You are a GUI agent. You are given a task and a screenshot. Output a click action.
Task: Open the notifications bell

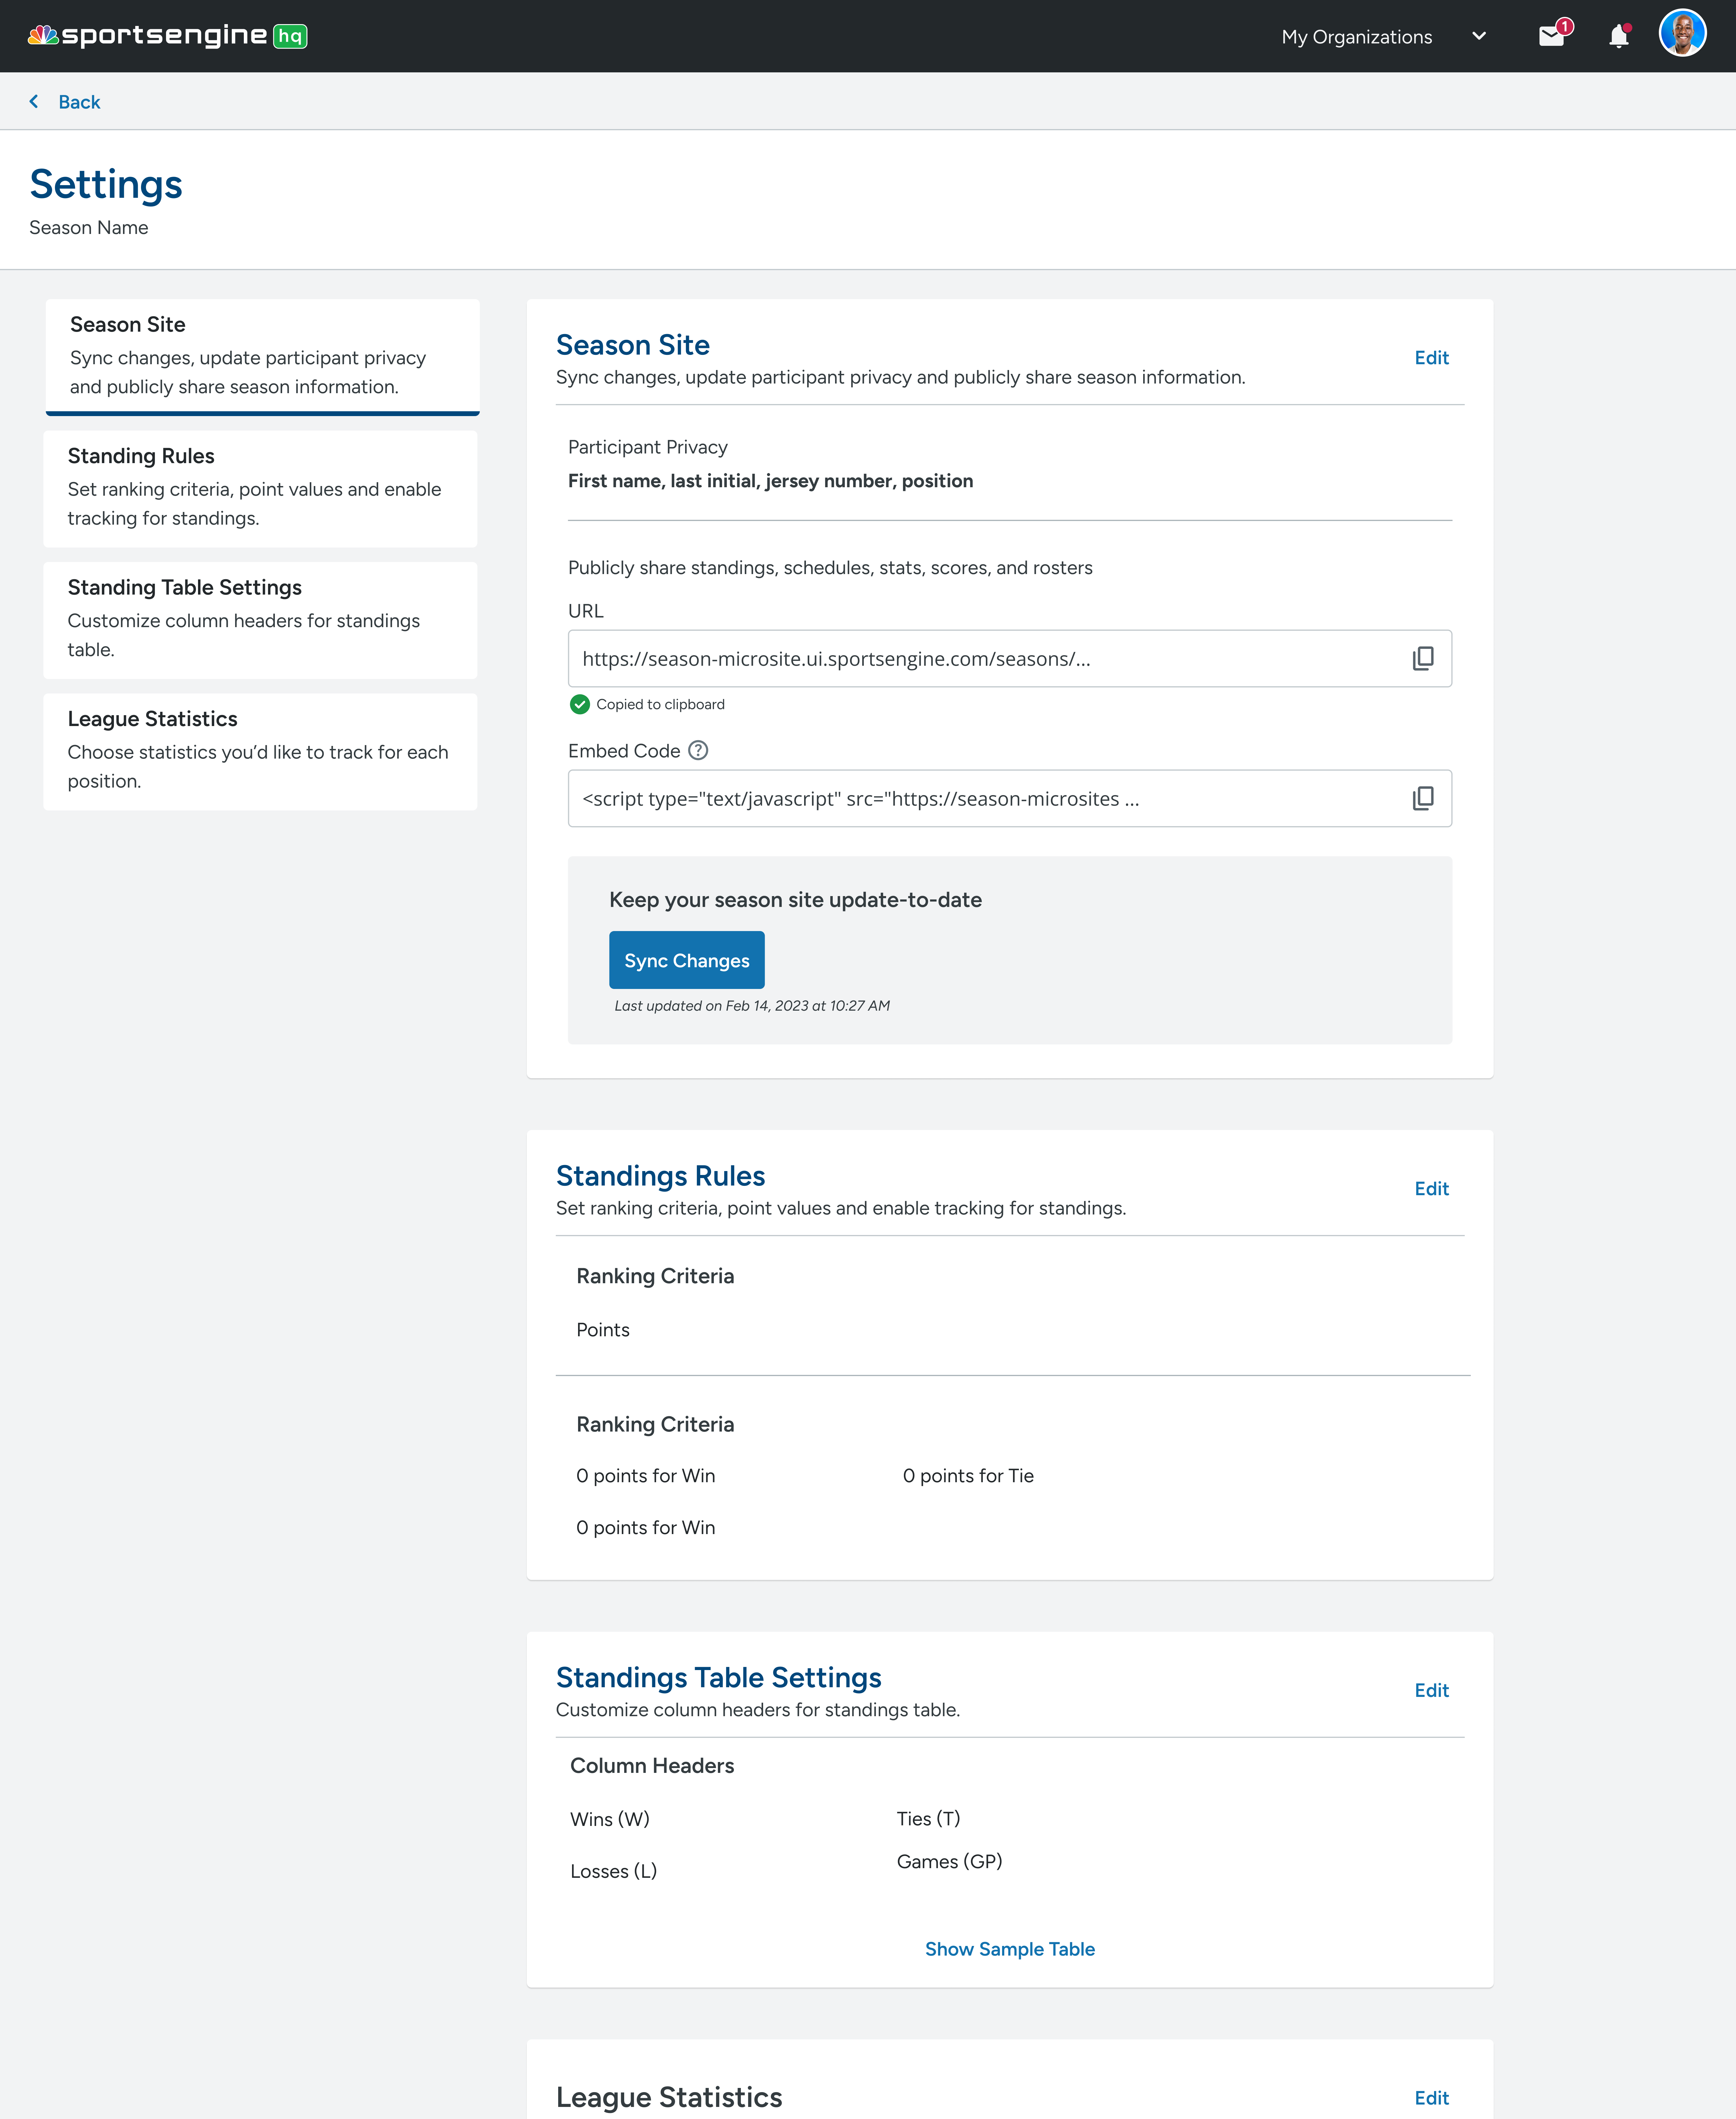[1618, 37]
